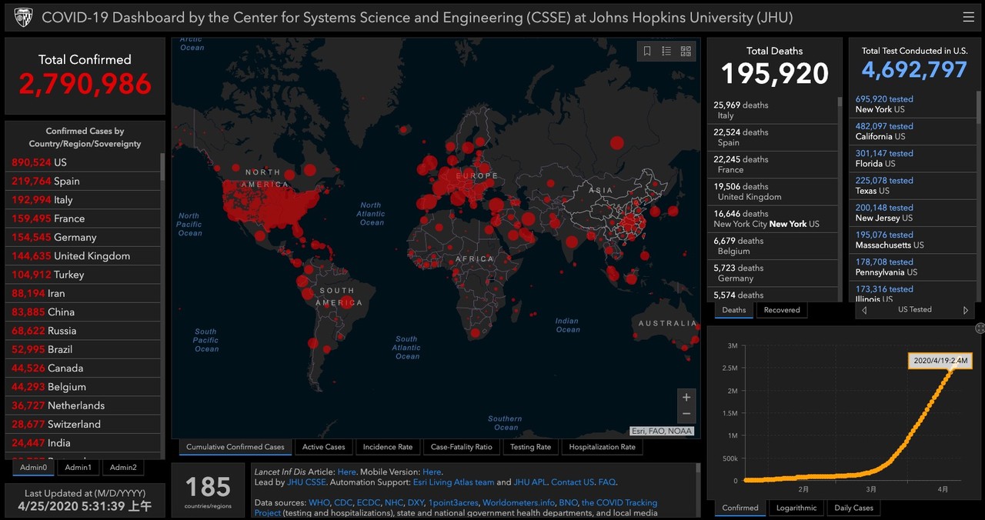Switch chart to the Logarithmic tab
The height and width of the screenshot is (520, 985).
coord(796,508)
